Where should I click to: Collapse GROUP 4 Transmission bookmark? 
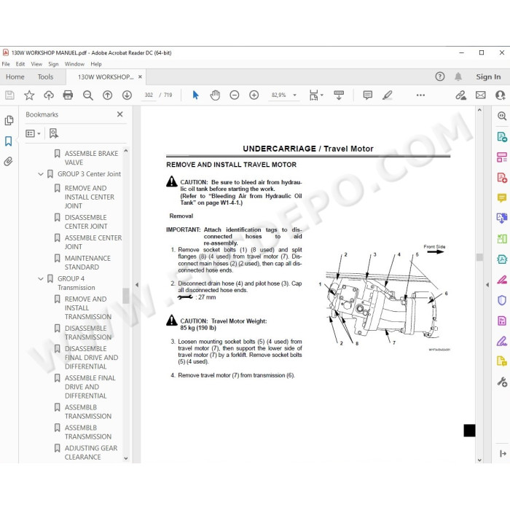(x=41, y=279)
